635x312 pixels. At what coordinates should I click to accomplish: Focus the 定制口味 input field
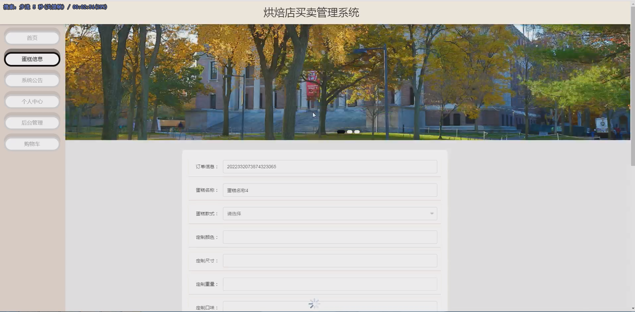click(x=330, y=306)
